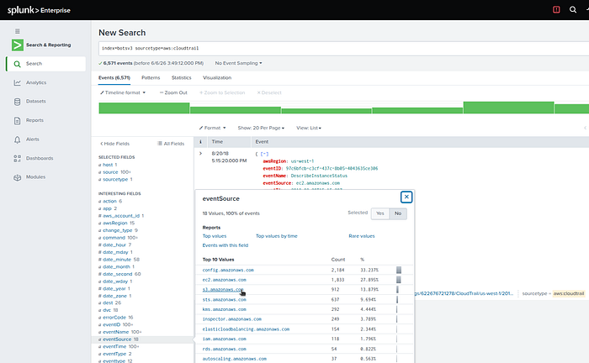Open the Timeline format dropdown
This screenshot has height=363, width=589.
123,92
